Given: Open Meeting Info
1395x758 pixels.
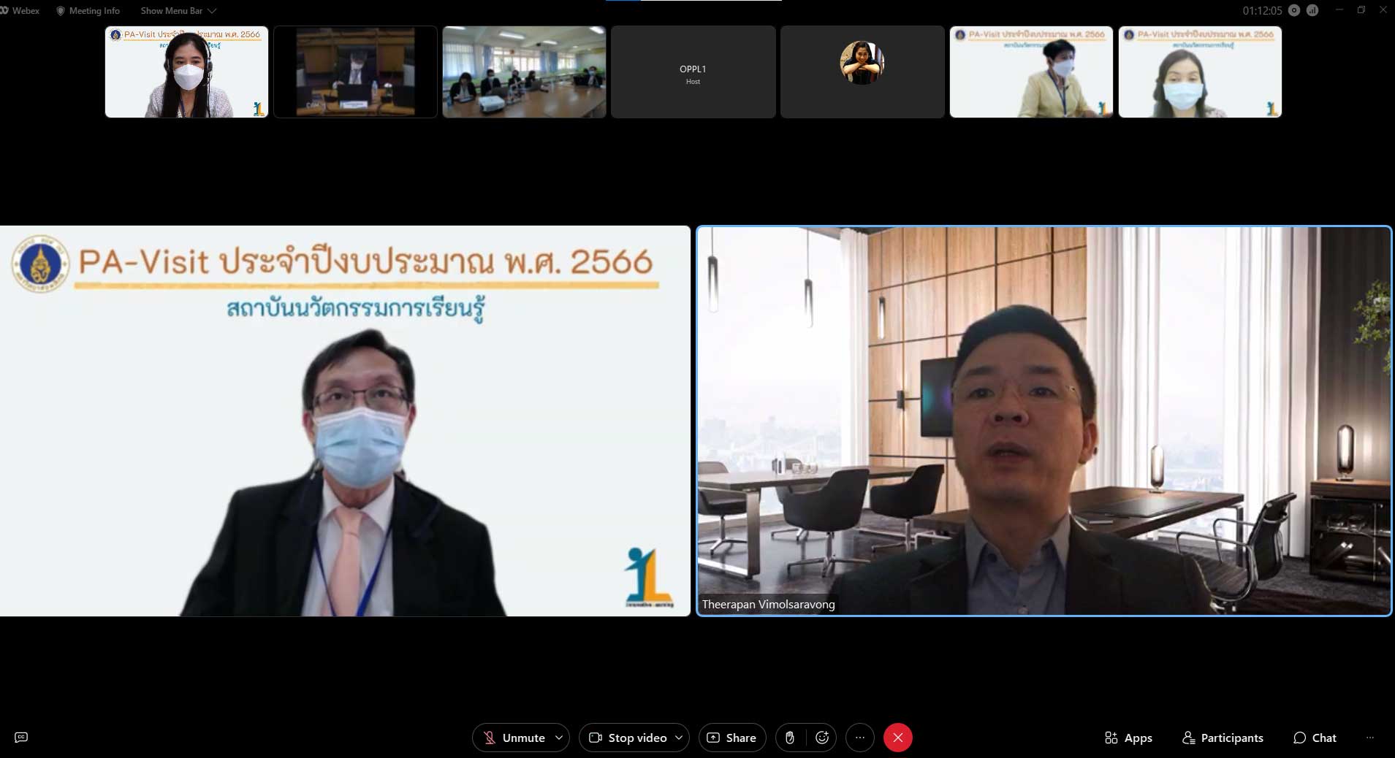Looking at the screenshot, I should pyautogui.click(x=88, y=11).
